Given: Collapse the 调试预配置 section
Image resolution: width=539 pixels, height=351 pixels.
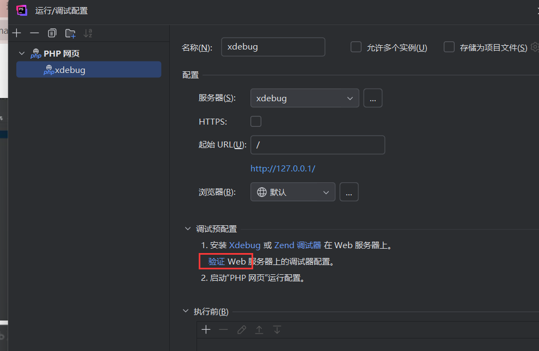Looking at the screenshot, I should click(188, 229).
